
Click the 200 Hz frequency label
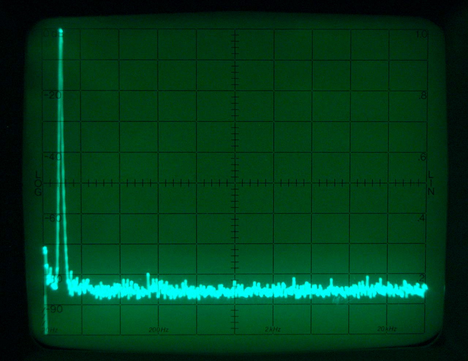(x=159, y=330)
